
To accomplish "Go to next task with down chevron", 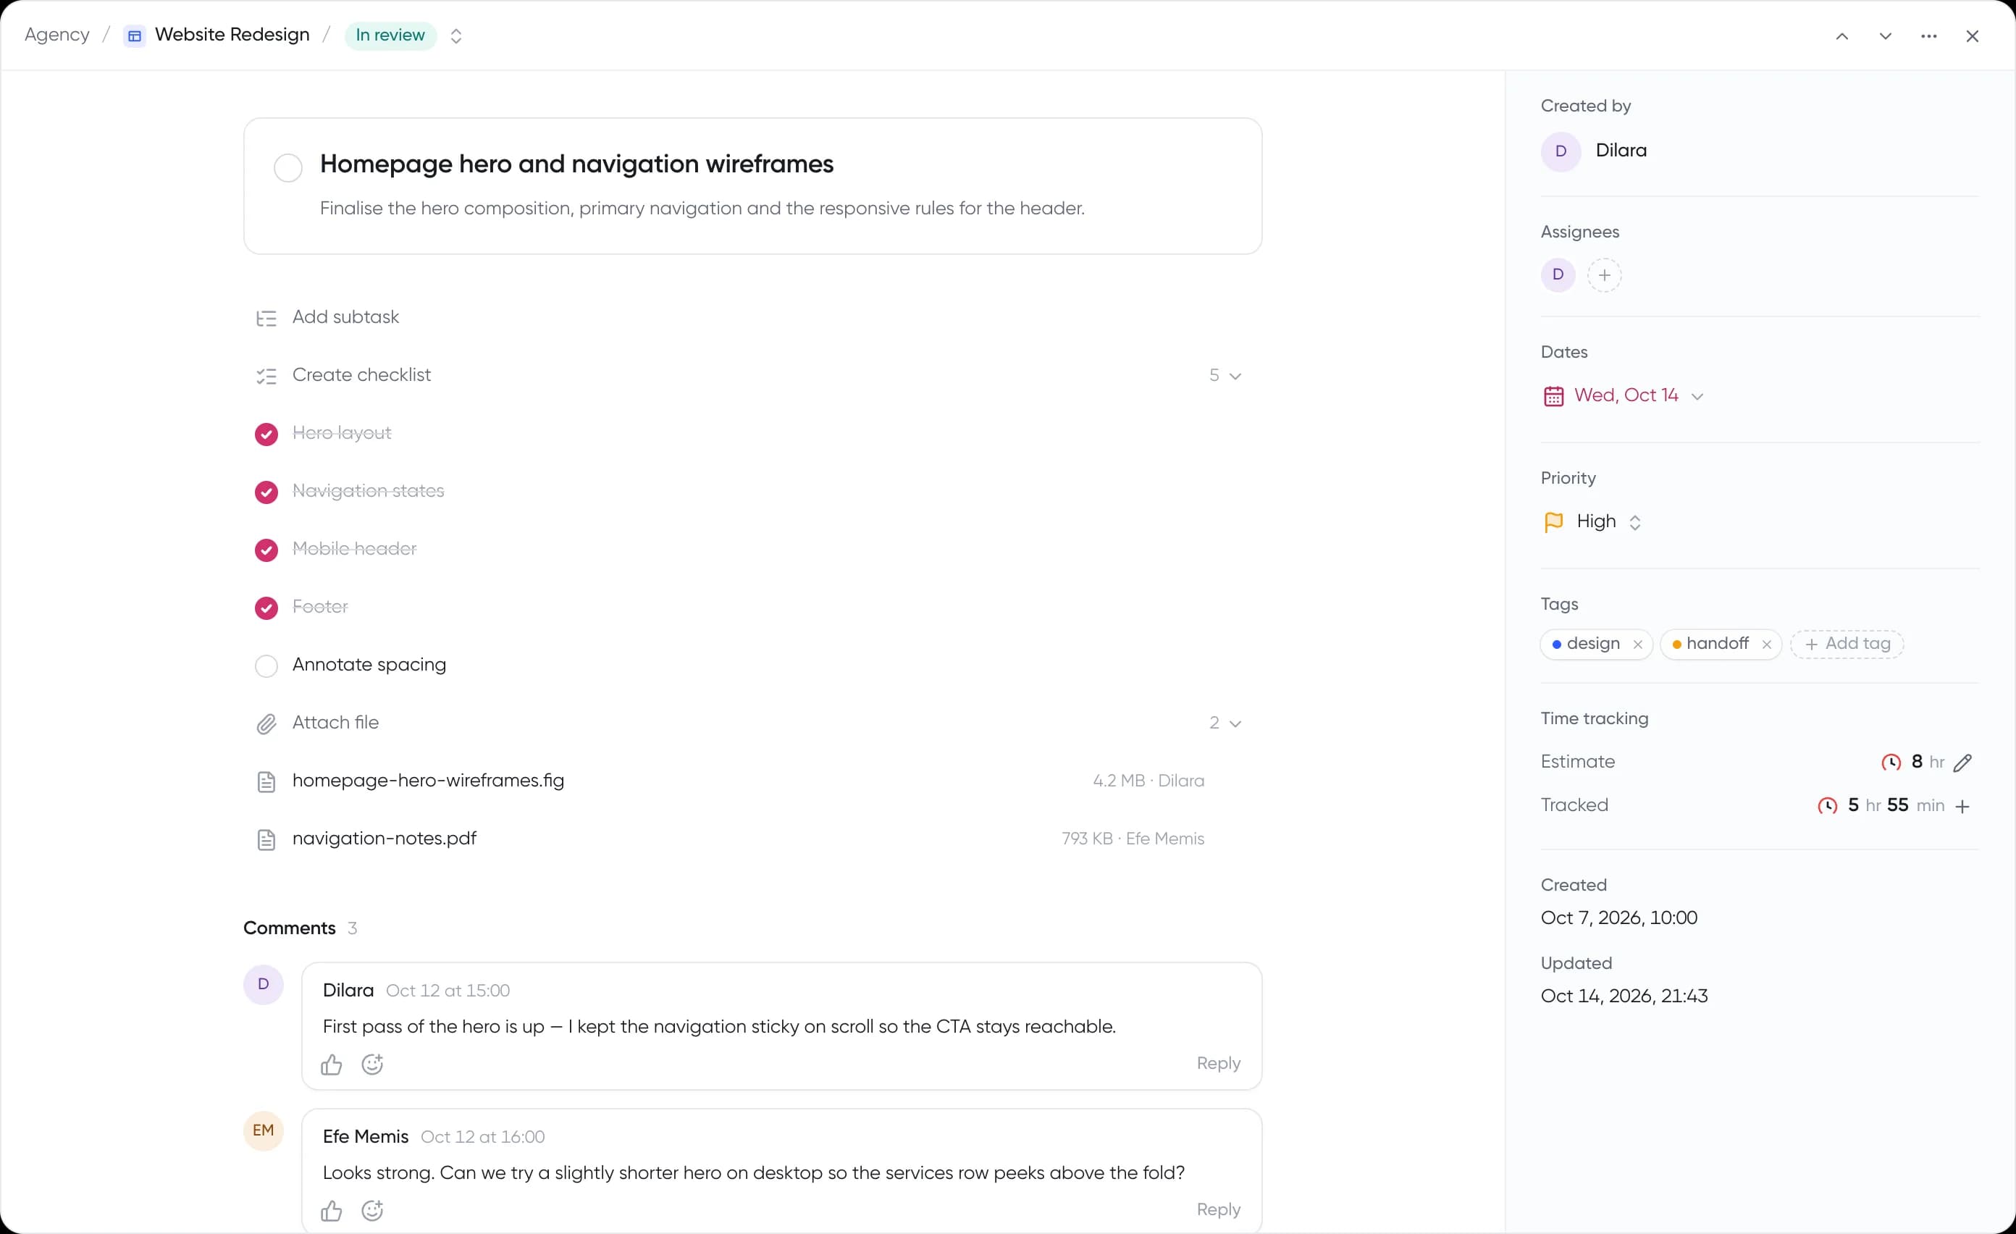I will 1885,36.
